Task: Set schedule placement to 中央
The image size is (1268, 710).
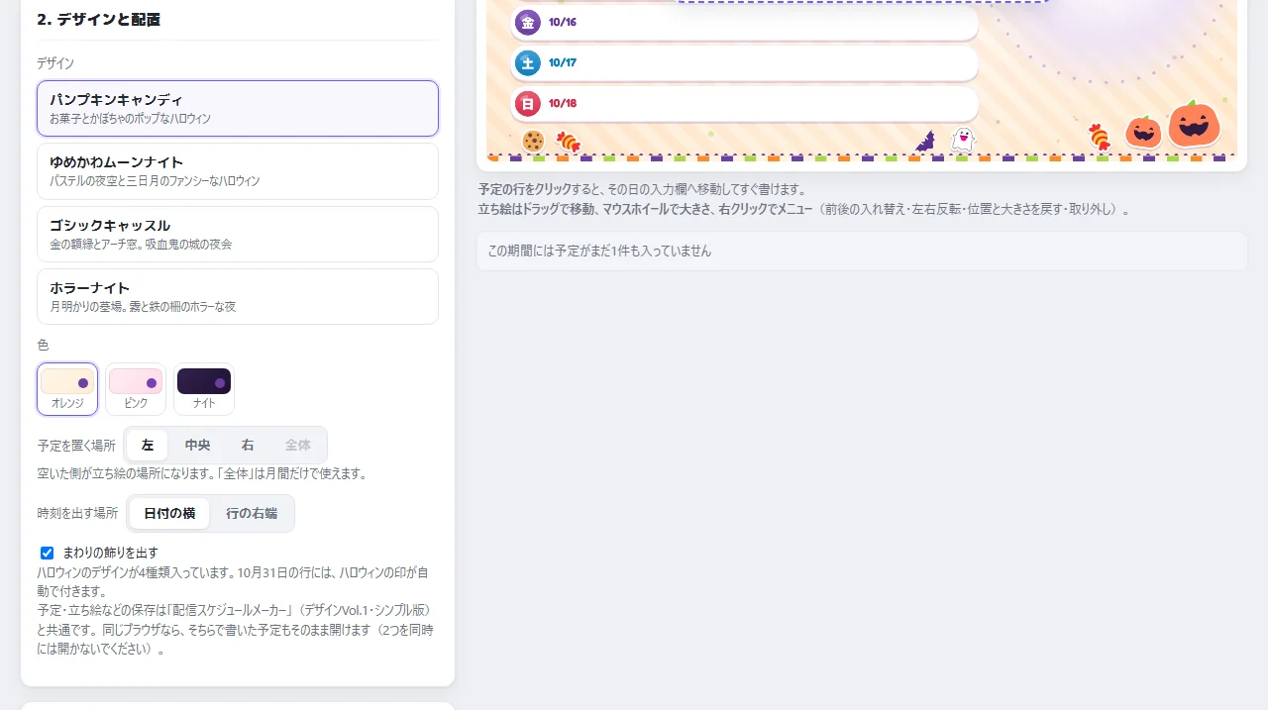Action: (x=198, y=446)
